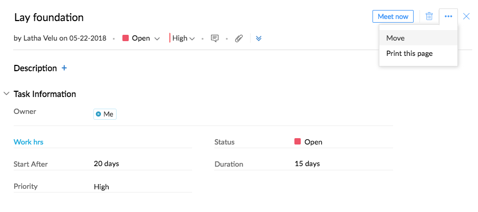Click the Status field Open value
This screenshot has width=478, height=212.
click(x=313, y=142)
